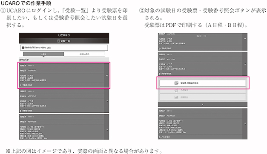Switch to the 合格のみ表示 tab
The width and height of the screenshot is (267, 154).
click(84, 54)
